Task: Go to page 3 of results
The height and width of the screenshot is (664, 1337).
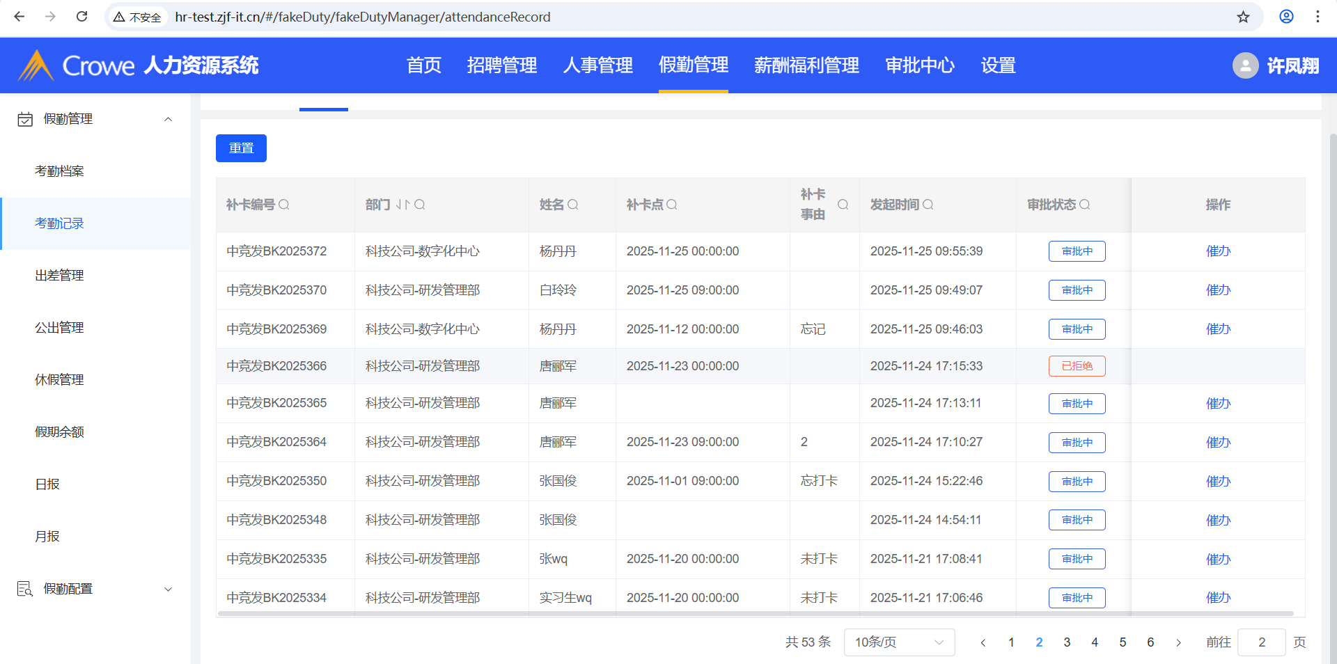Action: click(1067, 642)
